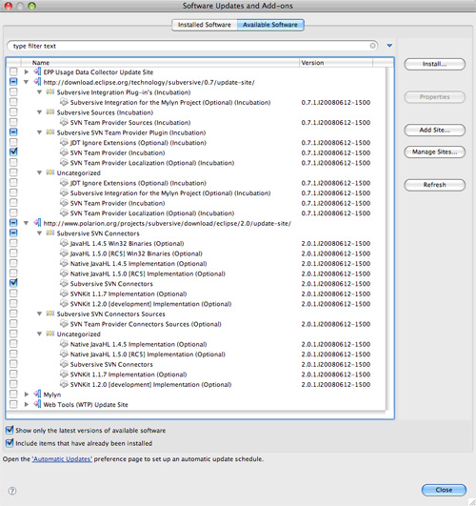Click the polarion.org update site icon
The width and height of the screenshot is (476, 506).
[37, 223]
